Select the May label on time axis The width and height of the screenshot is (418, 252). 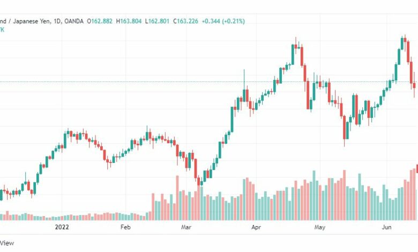(319, 227)
